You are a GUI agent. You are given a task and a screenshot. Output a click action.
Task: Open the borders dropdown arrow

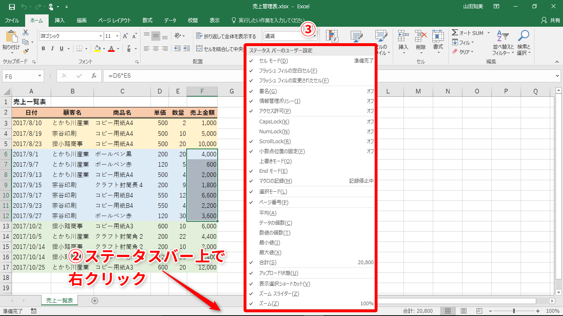pos(87,49)
